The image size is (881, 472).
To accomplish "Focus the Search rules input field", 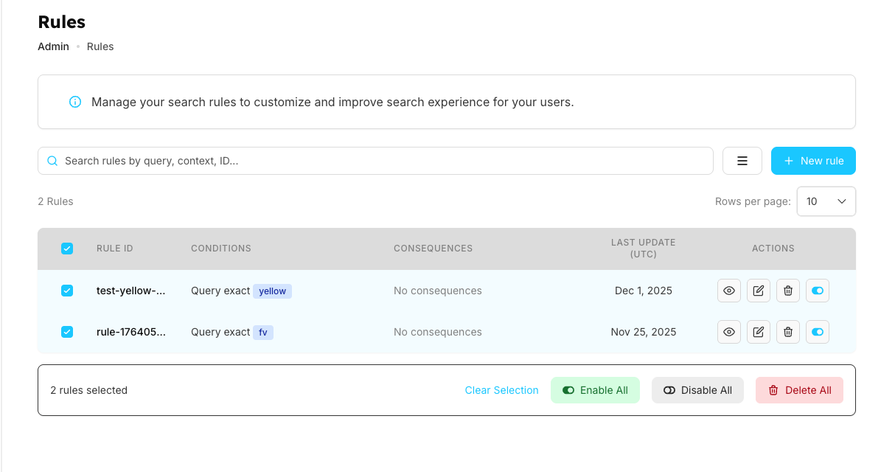I will point(383,161).
